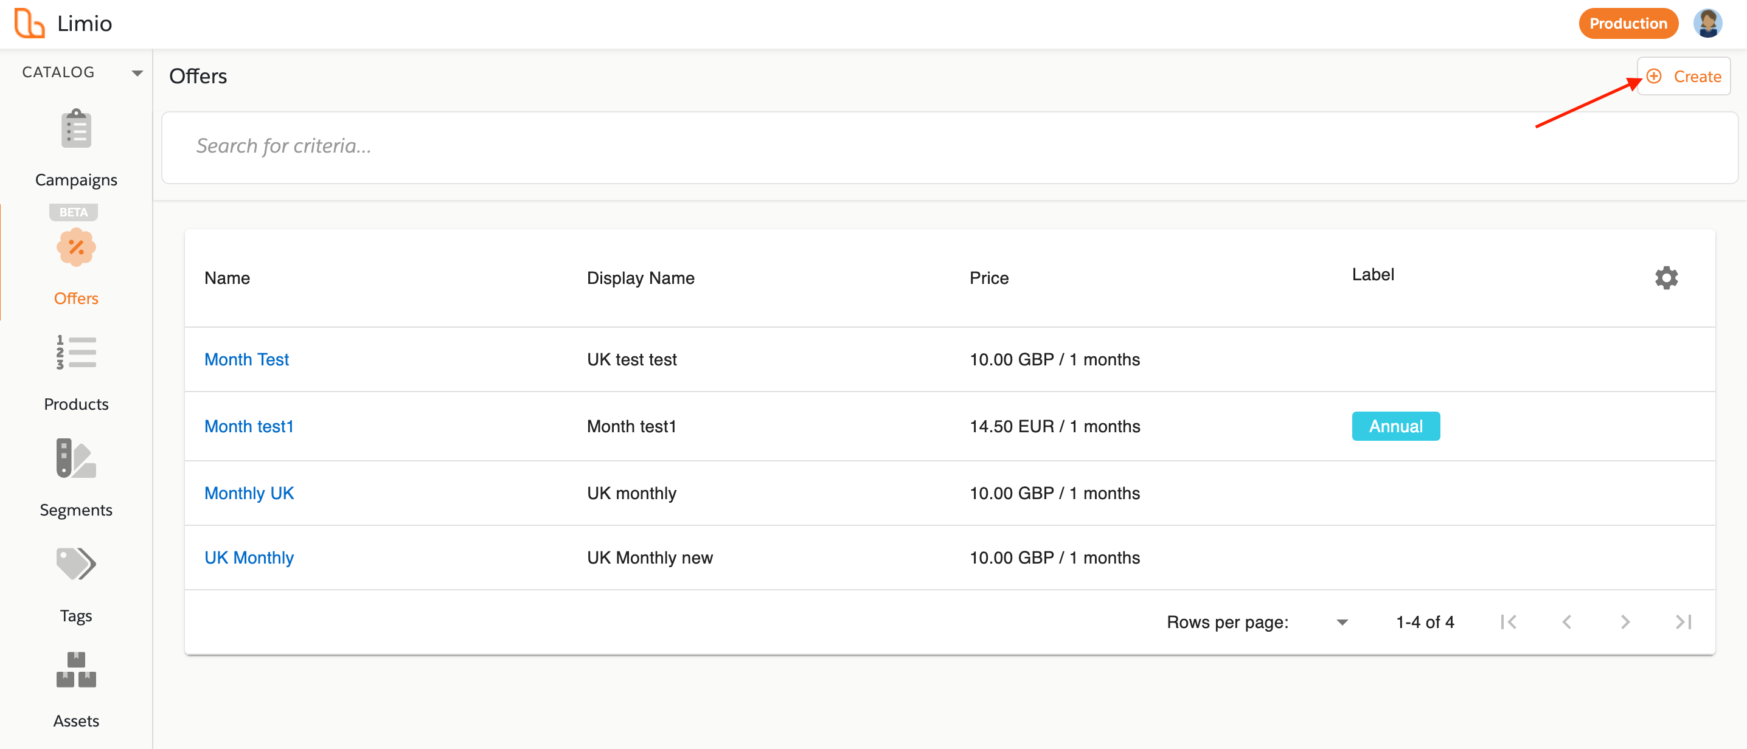Click the Month Test row price
Viewport: 1747px width, 749px height.
(1055, 359)
